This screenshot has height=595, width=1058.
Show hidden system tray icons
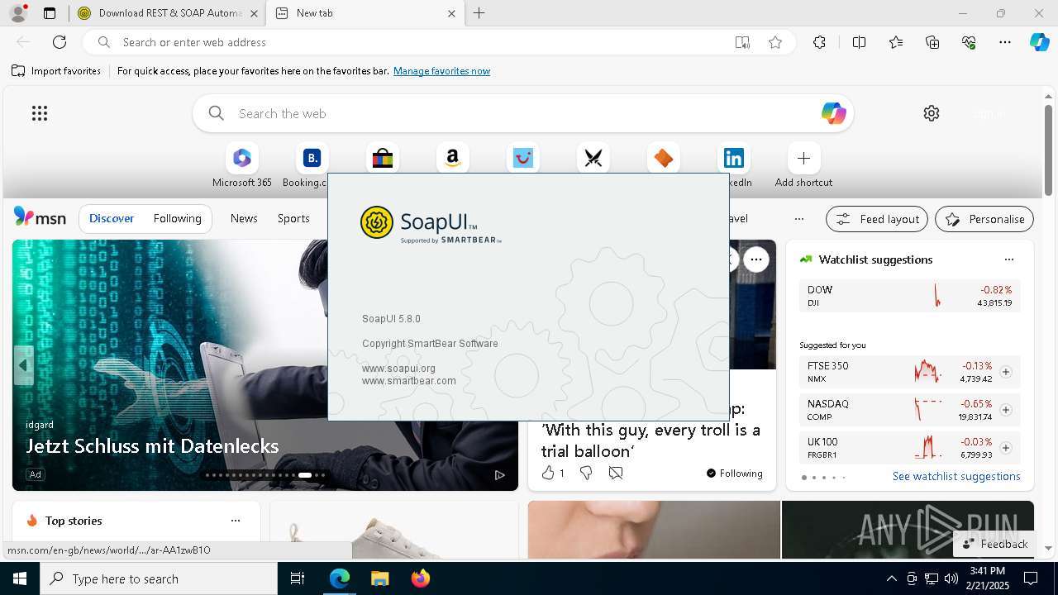point(891,578)
